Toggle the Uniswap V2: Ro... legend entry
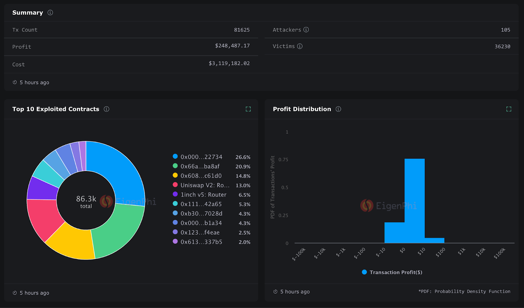Image resolution: width=524 pixels, height=308 pixels. (205, 185)
